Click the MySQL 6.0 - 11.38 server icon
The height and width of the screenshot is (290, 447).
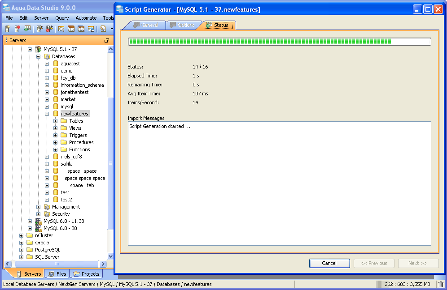click(x=38, y=221)
